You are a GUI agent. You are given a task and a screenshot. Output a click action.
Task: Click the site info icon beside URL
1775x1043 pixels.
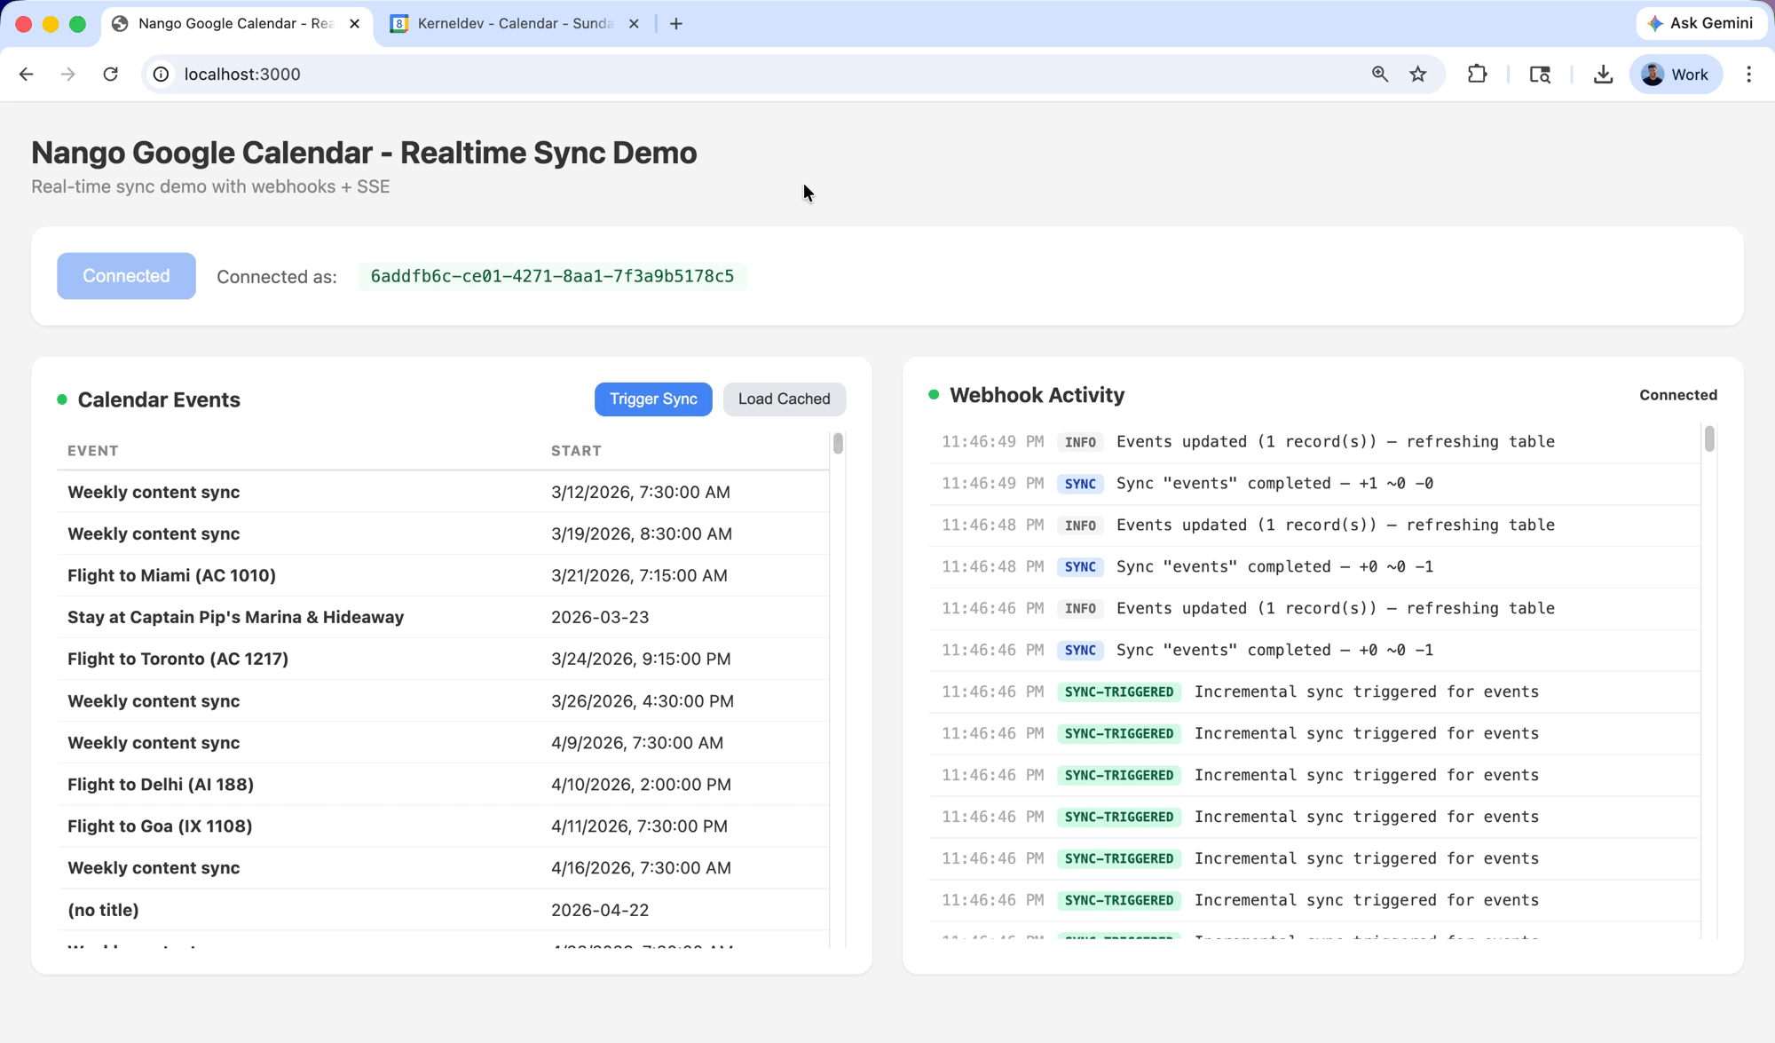(x=162, y=75)
